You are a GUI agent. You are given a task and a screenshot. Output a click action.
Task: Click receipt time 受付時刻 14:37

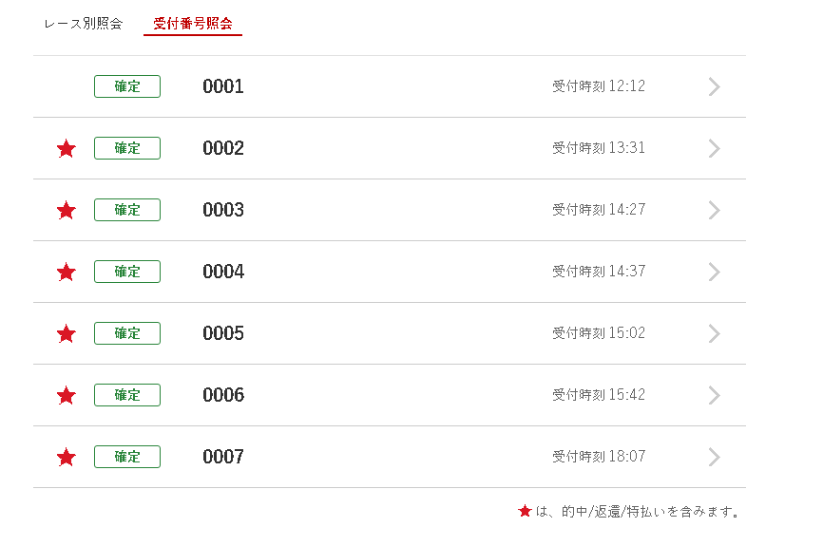click(x=599, y=272)
